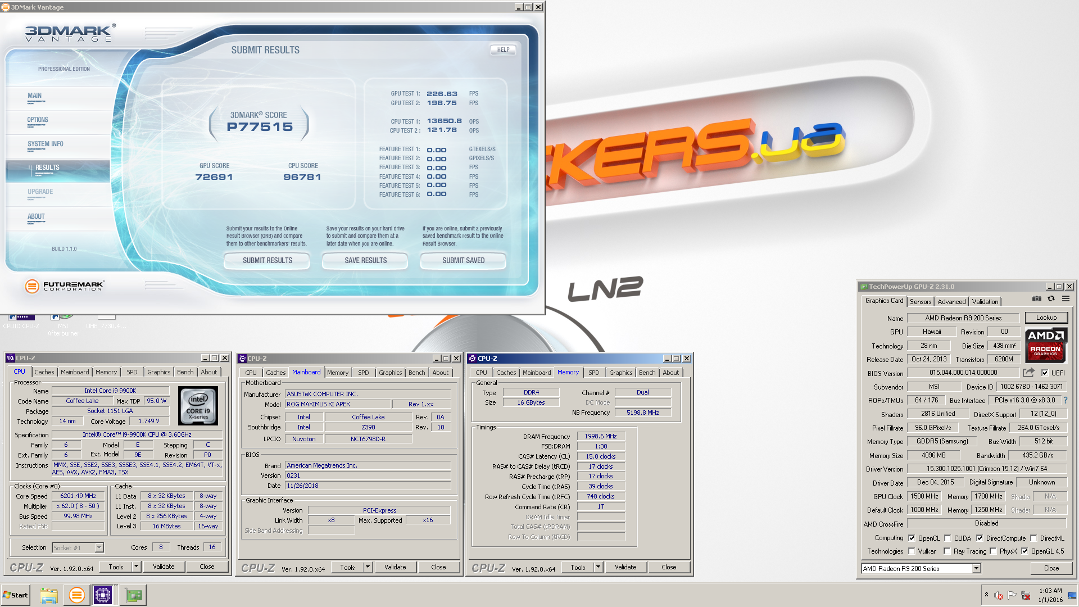The image size is (1079, 607).
Task: Open the GPU-Z hamburger menu
Action: pyautogui.click(x=1066, y=299)
